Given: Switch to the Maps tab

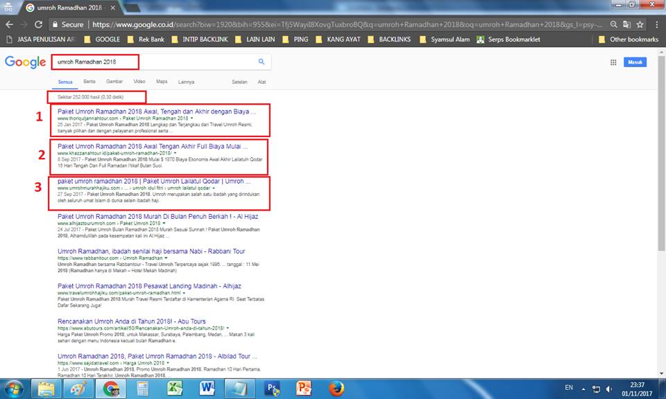Looking at the screenshot, I should point(162,82).
